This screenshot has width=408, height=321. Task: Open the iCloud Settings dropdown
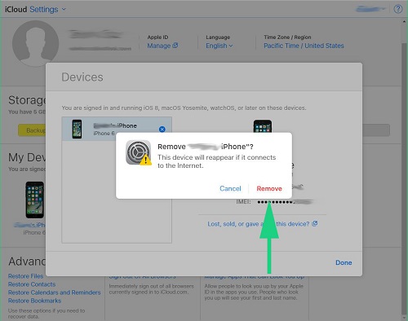tap(47, 10)
